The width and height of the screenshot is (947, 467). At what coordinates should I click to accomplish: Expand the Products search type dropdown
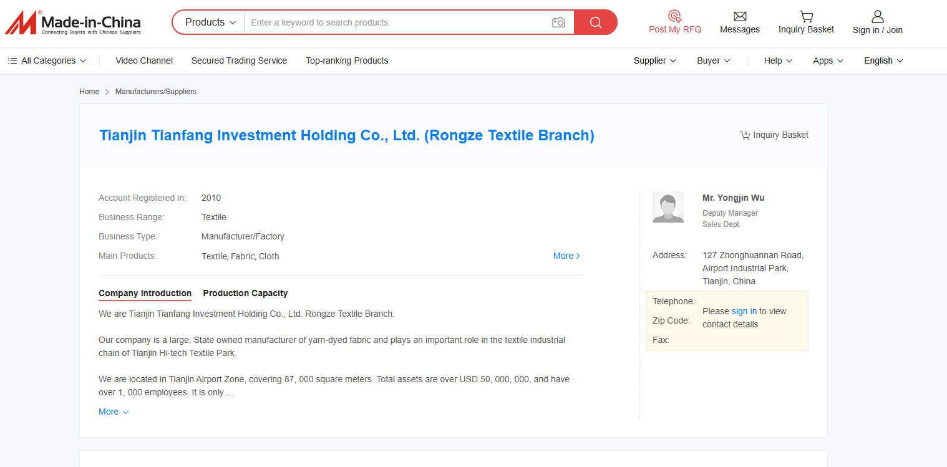point(210,22)
